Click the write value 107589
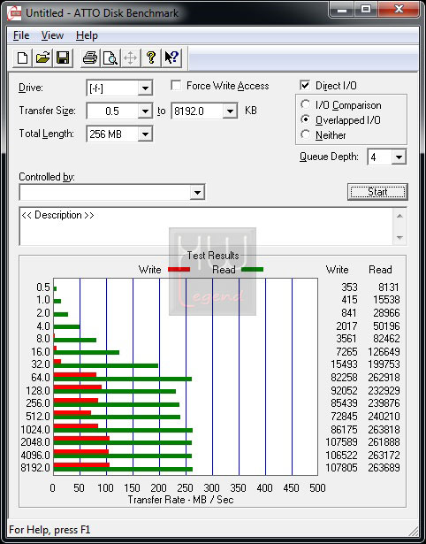The height and width of the screenshot is (544, 426). 341,442
